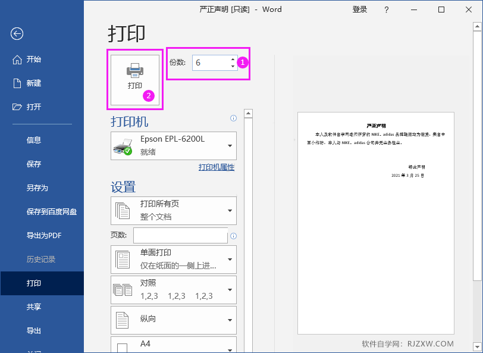Select 信息 from the sidebar

[x=34, y=140]
